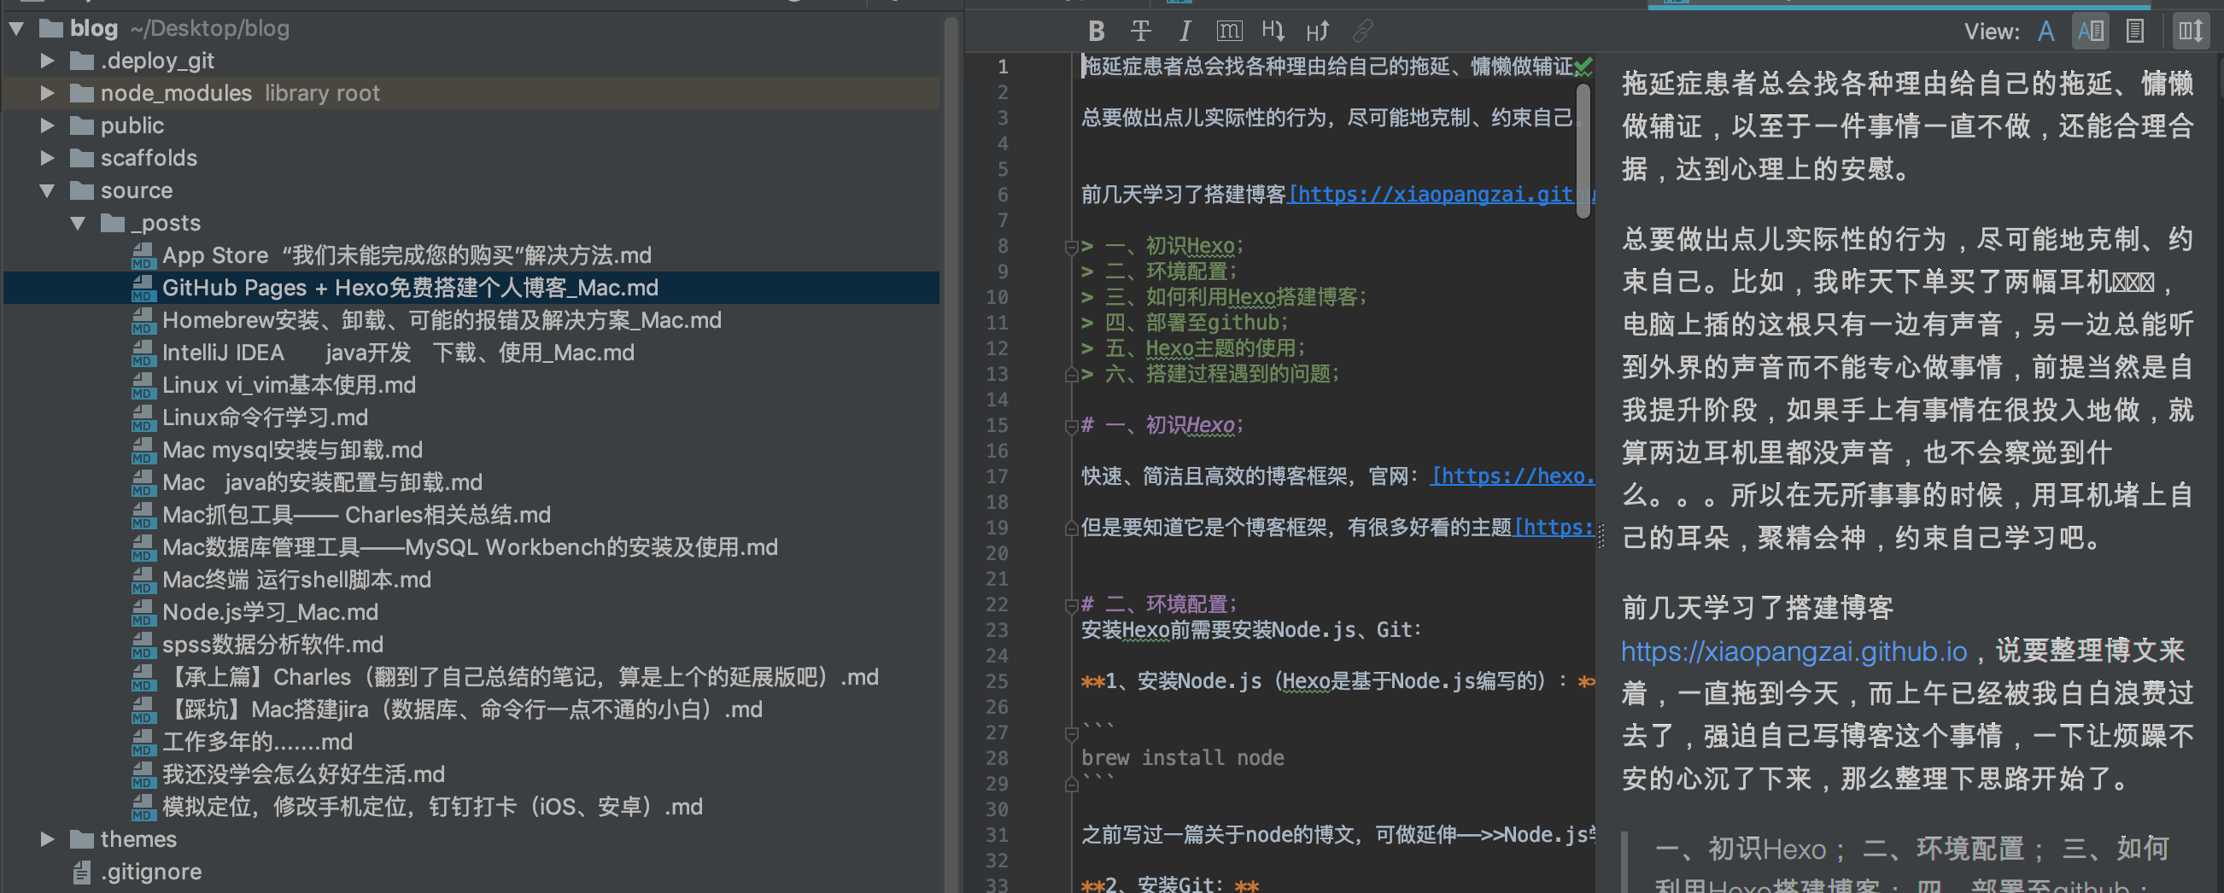Click fold marker for heading at line 15
The height and width of the screenshot is (893, 2224).
pyautogui.click(x=1071, y=426)
